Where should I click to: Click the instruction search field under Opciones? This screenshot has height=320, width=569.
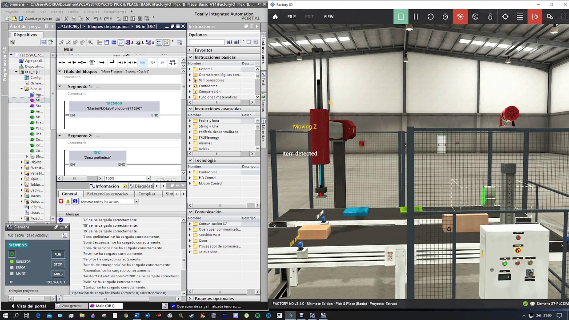click(x=207, y=42)
